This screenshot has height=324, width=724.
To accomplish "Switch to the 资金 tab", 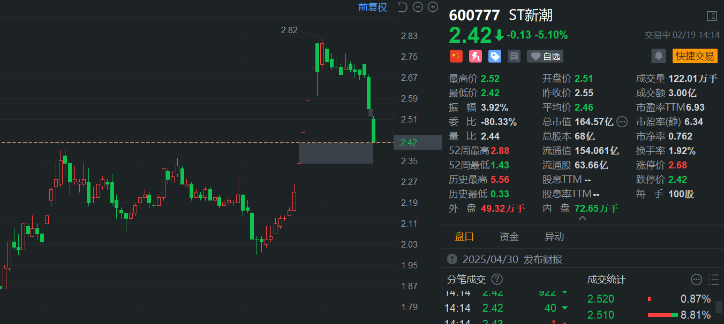I will [509, 237].
